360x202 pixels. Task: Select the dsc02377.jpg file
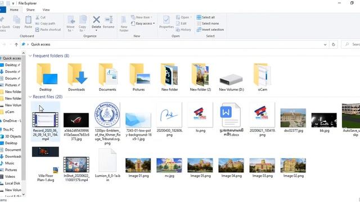[x=293, y=120]
